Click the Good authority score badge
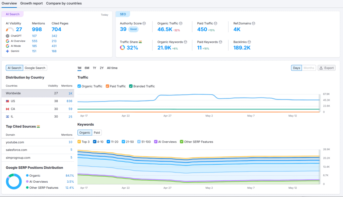The width and height of the screenshot is (343, 197). click(x=133, y=29)
